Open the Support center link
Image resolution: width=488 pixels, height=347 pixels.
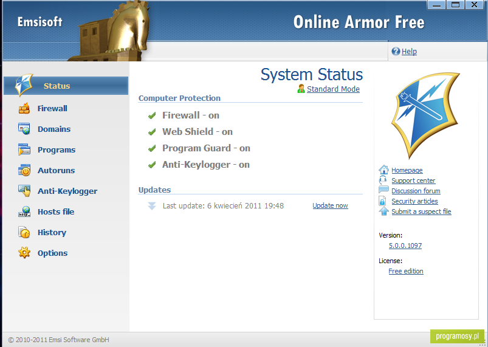click(413, 180)
